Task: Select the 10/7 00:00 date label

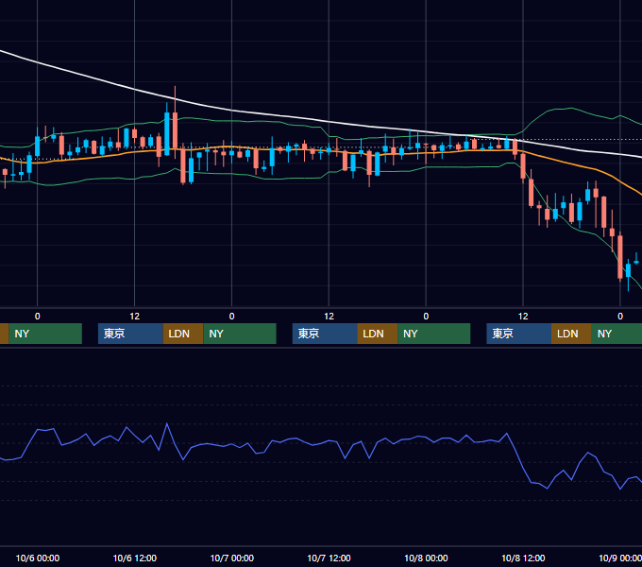Action: (231, 558)
